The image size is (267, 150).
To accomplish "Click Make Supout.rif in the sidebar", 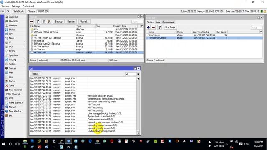I will pyautogui.click(x=16, y=103).
